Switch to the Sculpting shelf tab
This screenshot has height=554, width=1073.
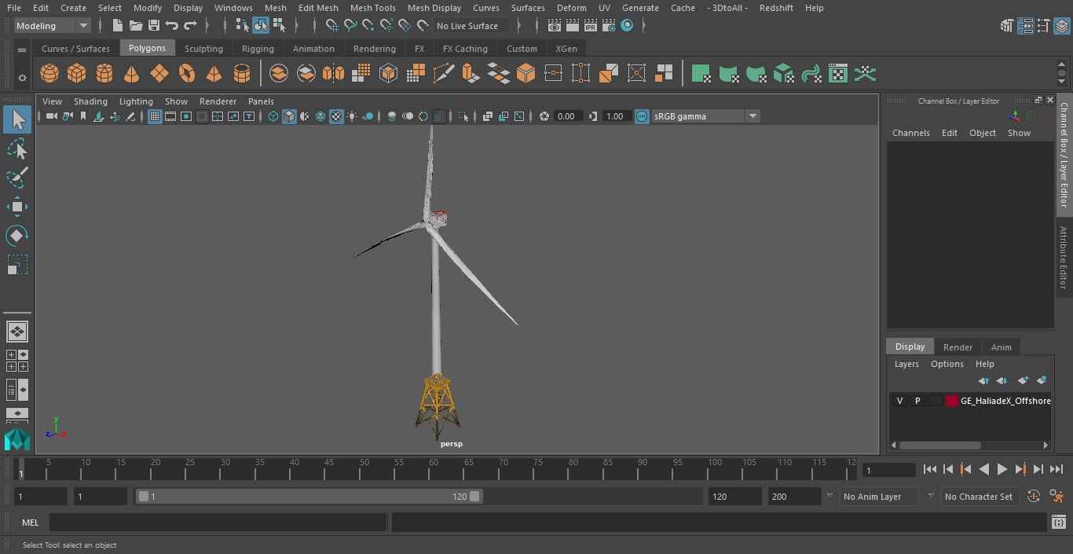(203, 49)
